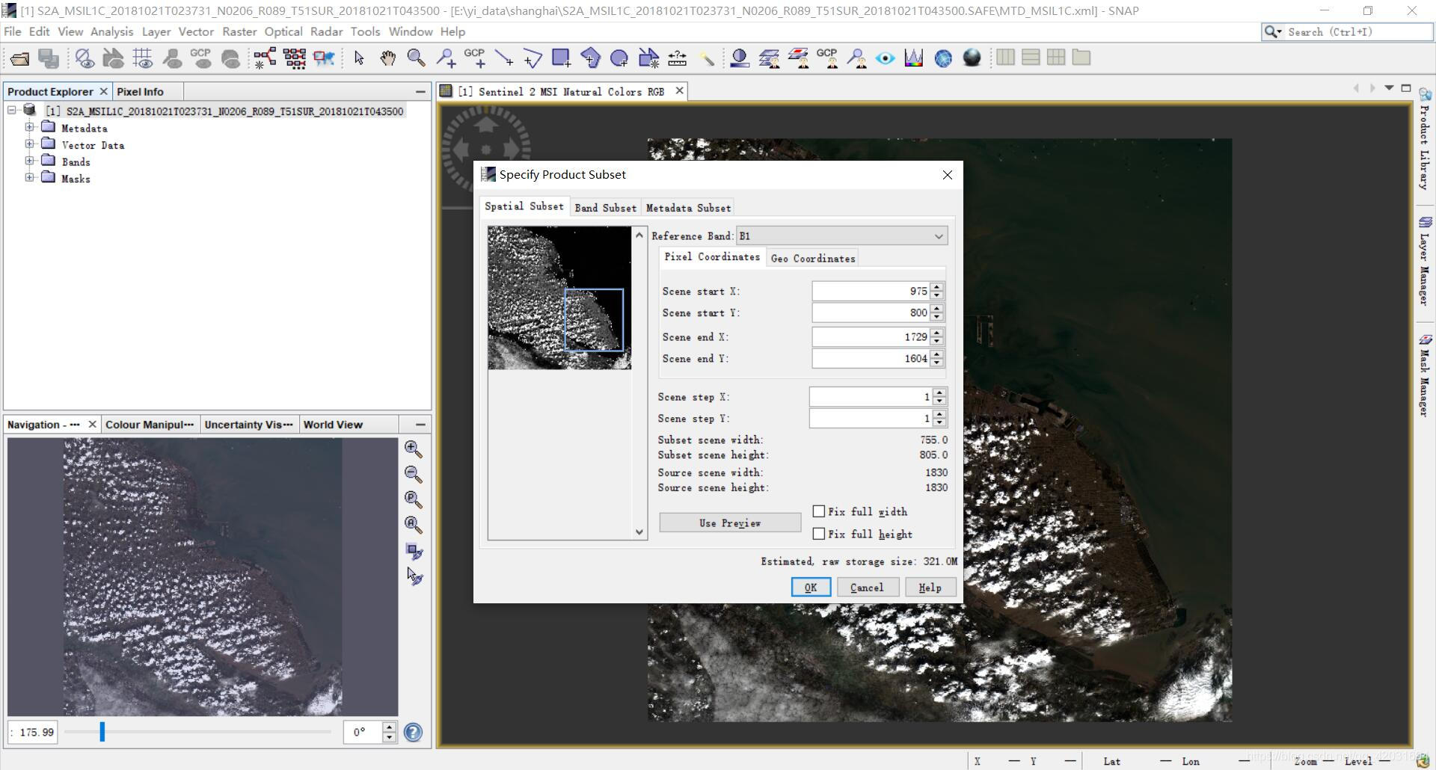Open the World Map globe icon
This screenshot has height=770, width=1436.
(x=943, y=58)
